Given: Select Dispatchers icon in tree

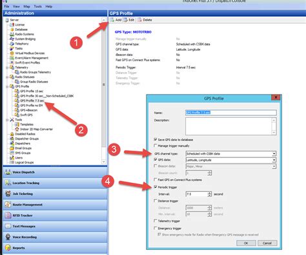Looking at the screenshot, I should 12,144.
